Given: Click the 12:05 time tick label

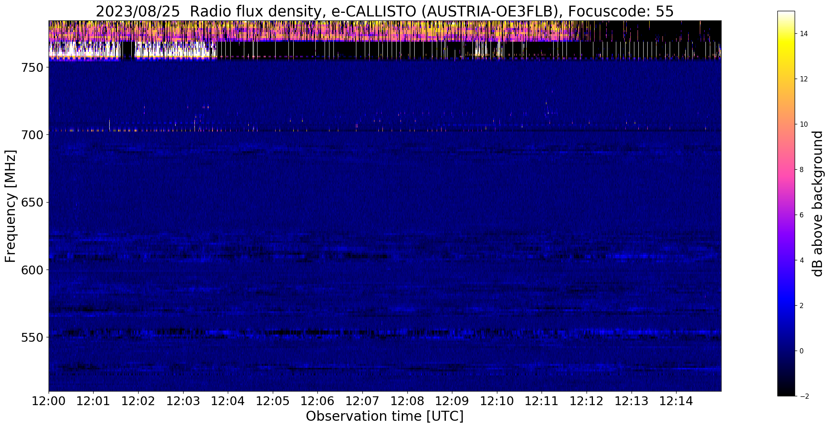Looking at the screenshot, I should pos(273,401).
